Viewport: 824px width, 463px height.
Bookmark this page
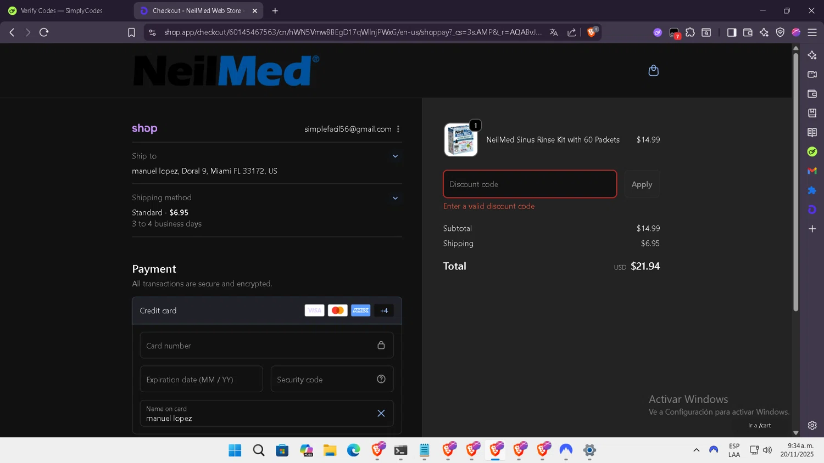click(131, 32)
